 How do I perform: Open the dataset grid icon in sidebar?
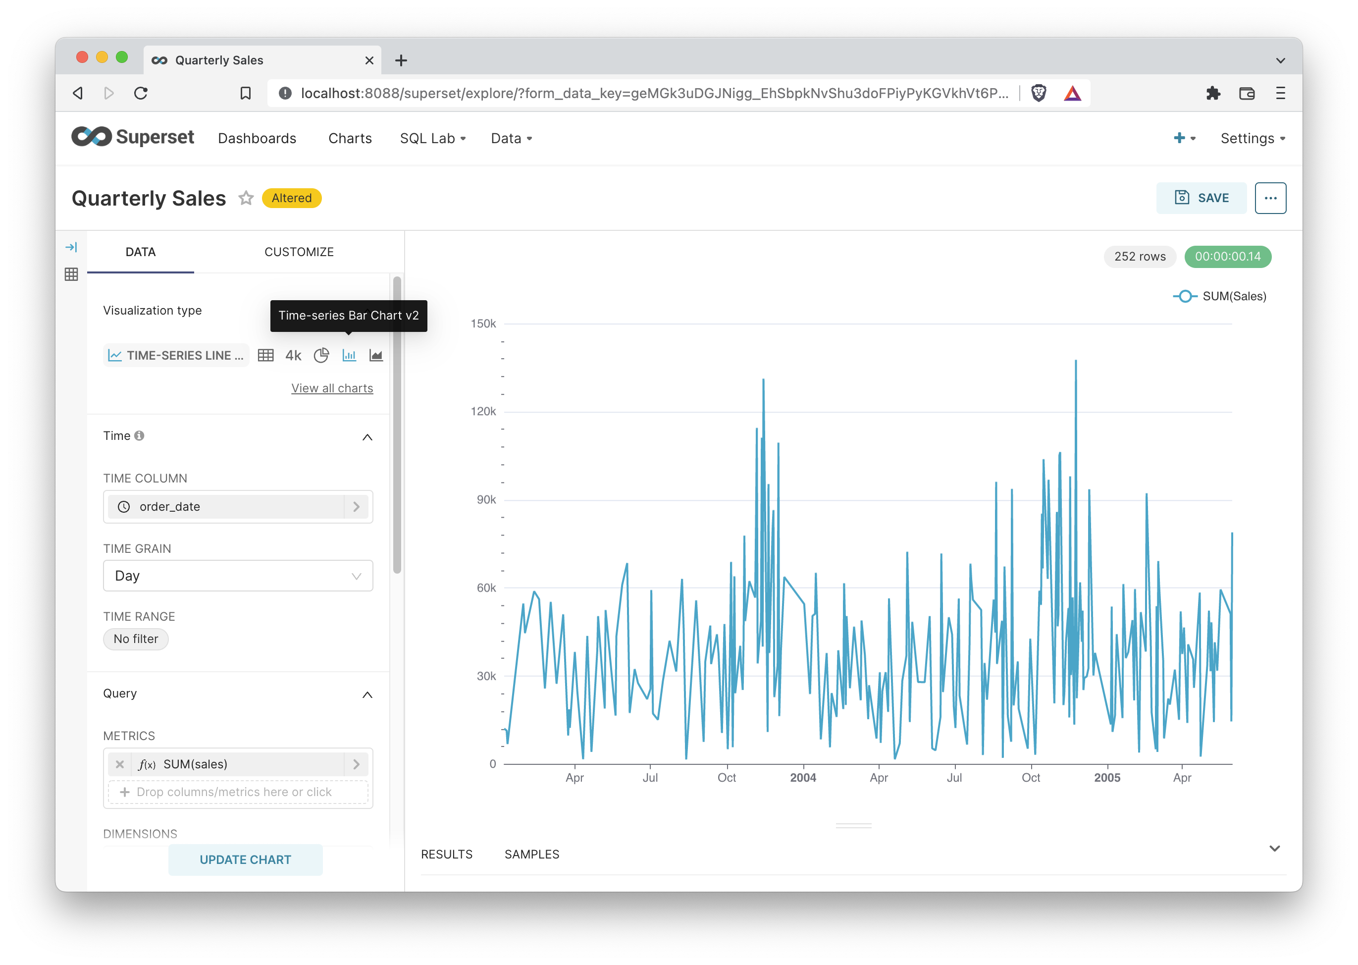[x=71, y=274]
